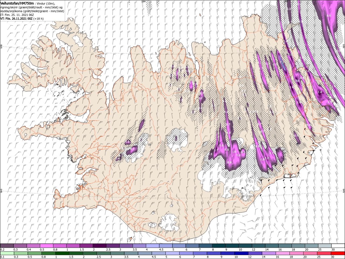Screen dimensions: 345x259
Task: Pick the palest green 0.1 swatch, lower scale
Action: pos(7,253)
